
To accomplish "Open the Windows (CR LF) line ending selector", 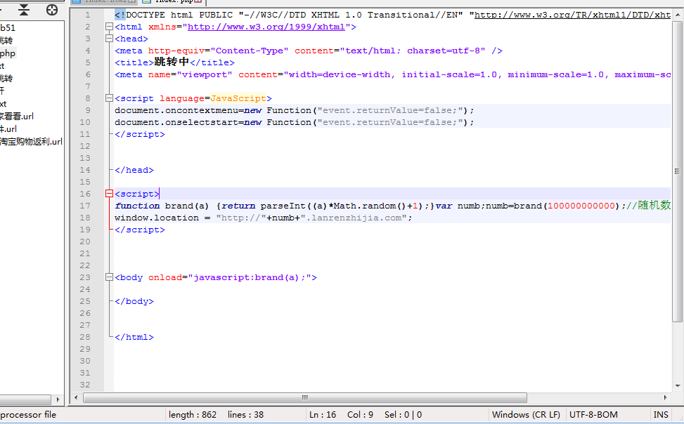I will click(526, 415).
